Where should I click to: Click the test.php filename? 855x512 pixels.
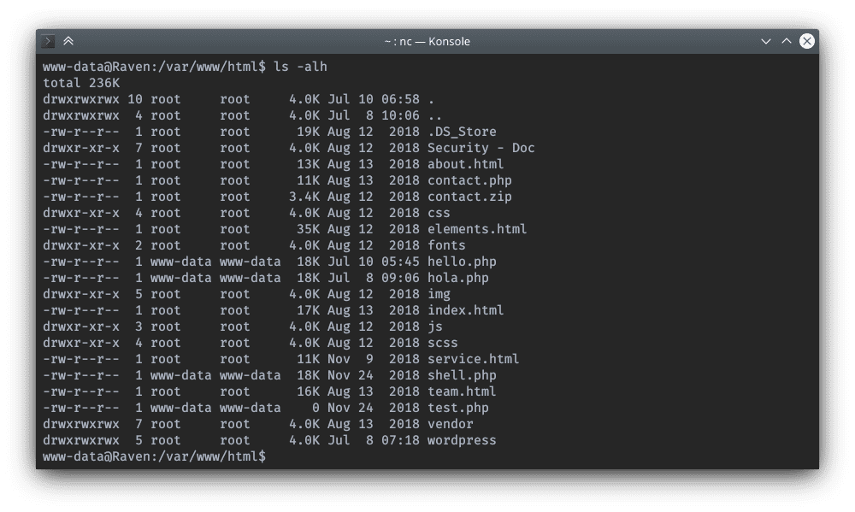coord(457,408)
